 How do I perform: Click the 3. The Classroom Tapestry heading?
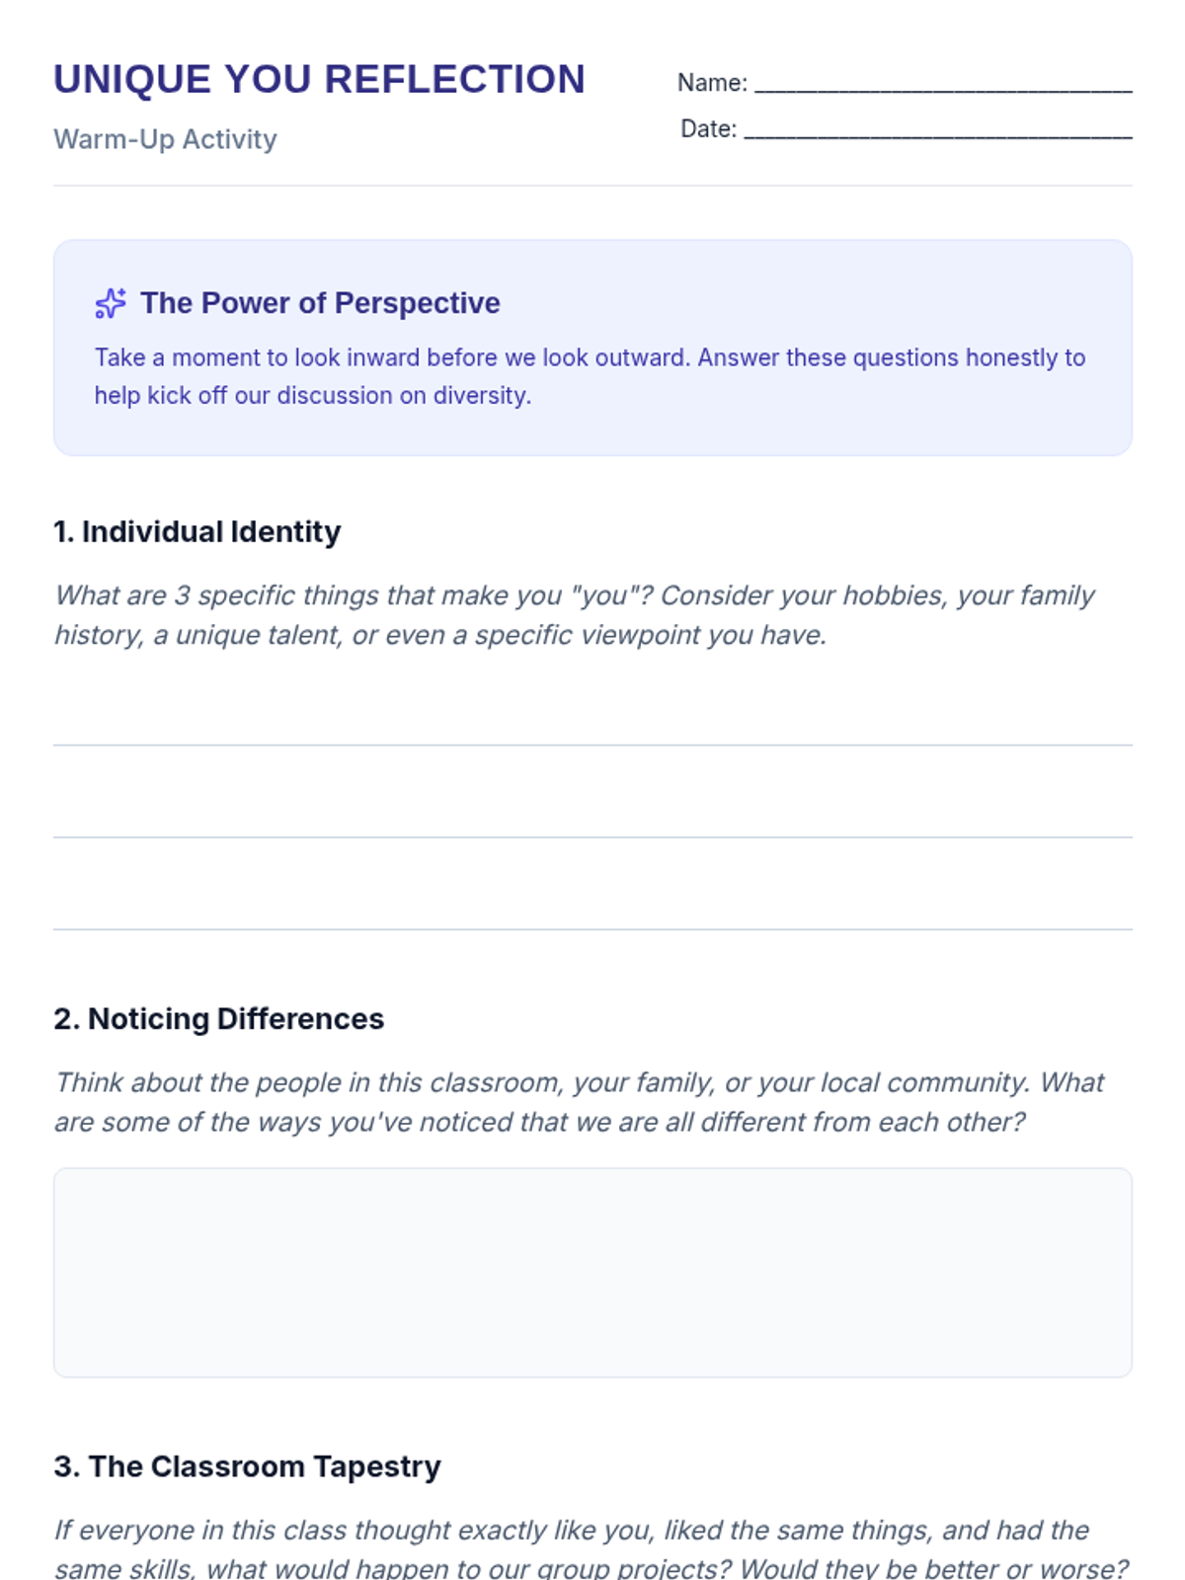[x=247, y=1466]
